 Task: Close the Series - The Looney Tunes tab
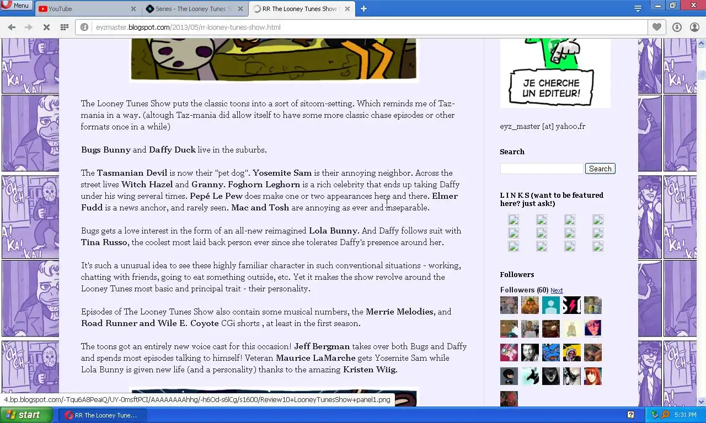tap(241, 9)
